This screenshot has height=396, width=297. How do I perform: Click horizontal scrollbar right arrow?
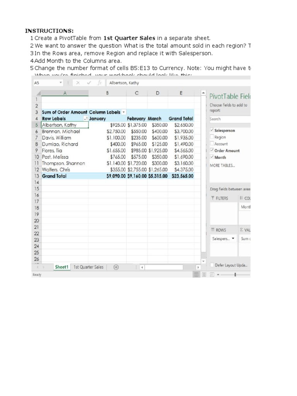pos(198,267)
